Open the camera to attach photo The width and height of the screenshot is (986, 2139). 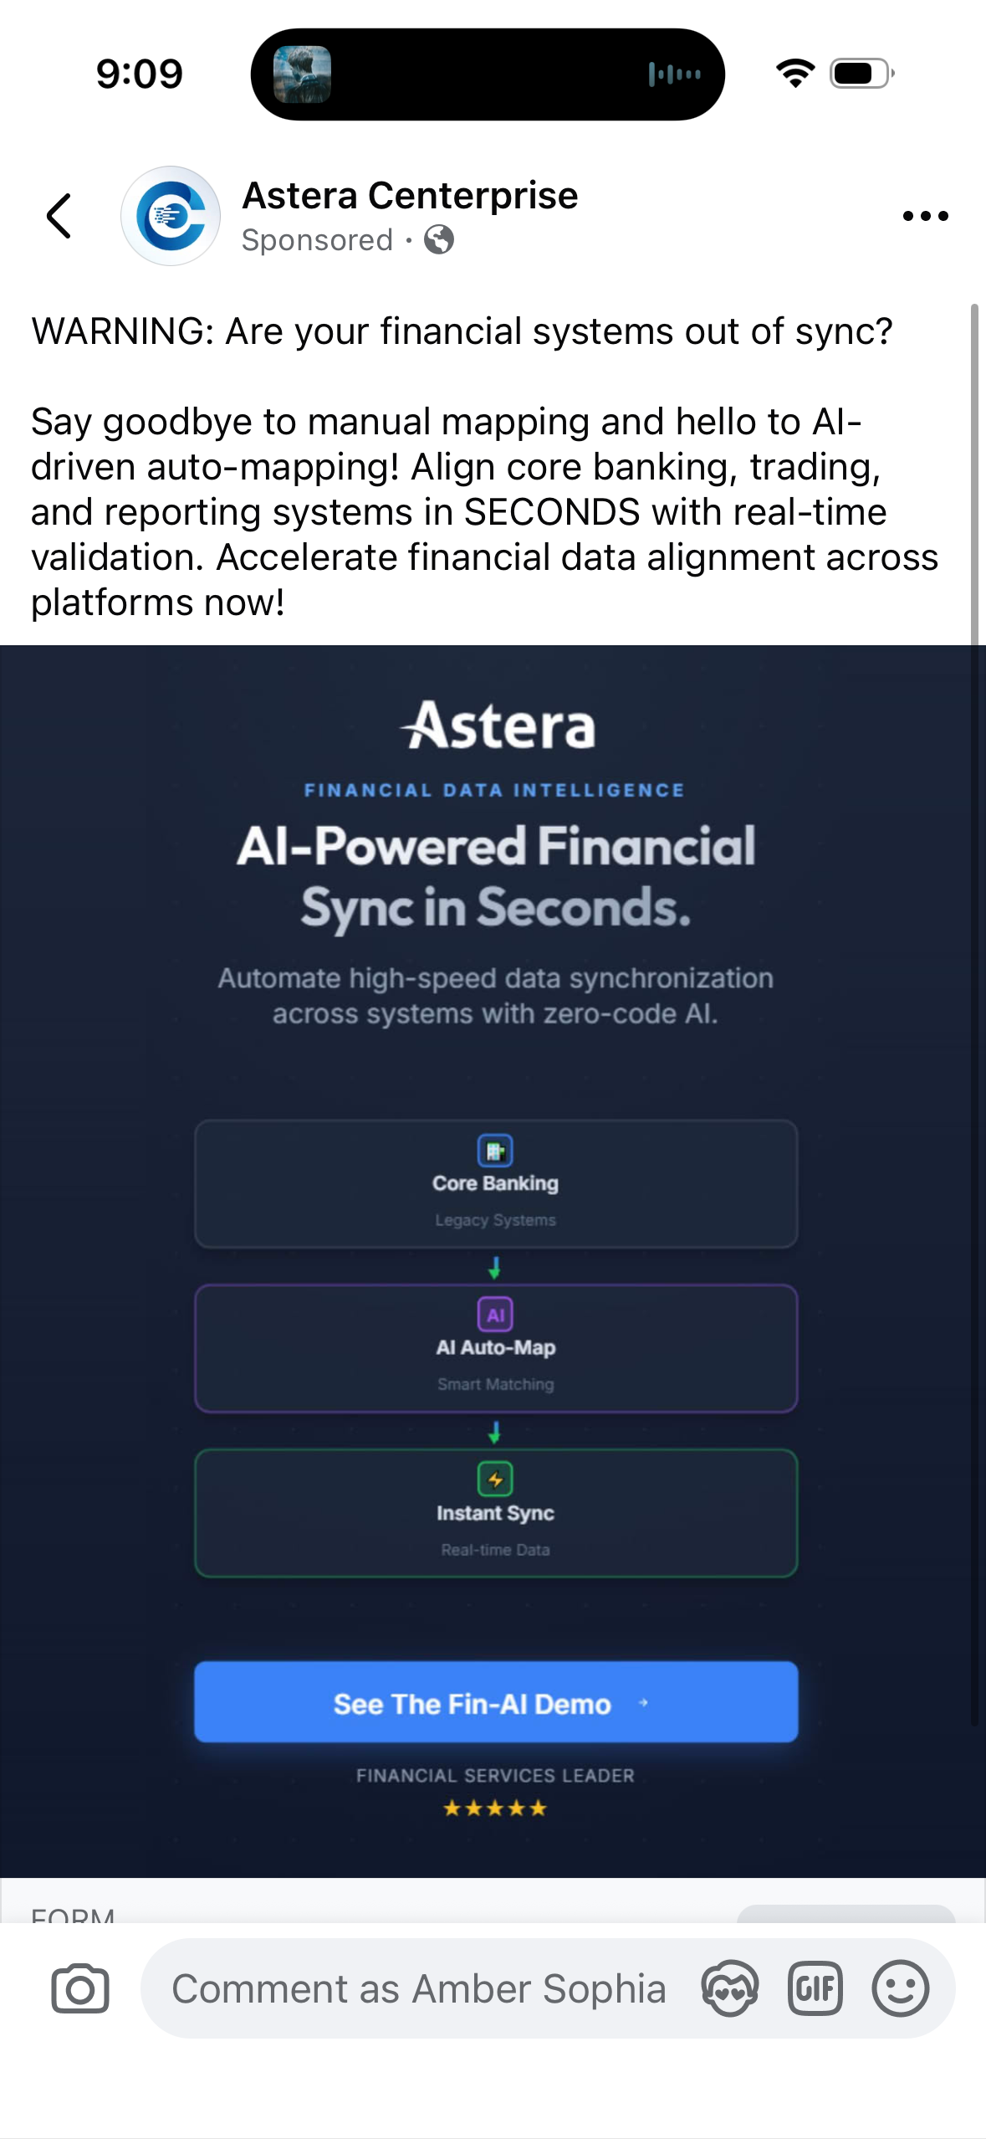(x=80, y=1988)
